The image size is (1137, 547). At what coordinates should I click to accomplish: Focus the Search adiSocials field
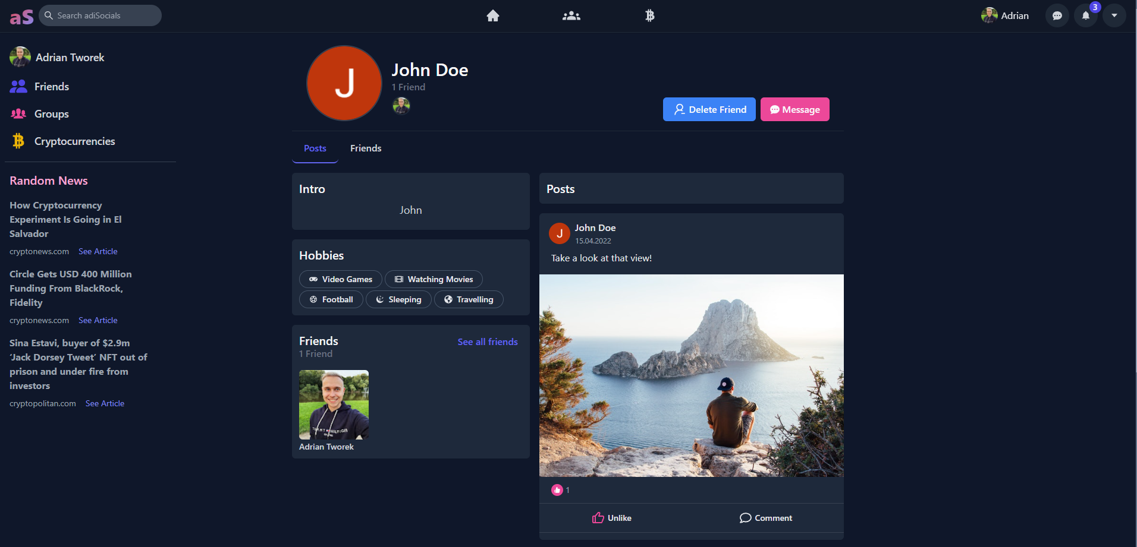(x=100, y=15)
